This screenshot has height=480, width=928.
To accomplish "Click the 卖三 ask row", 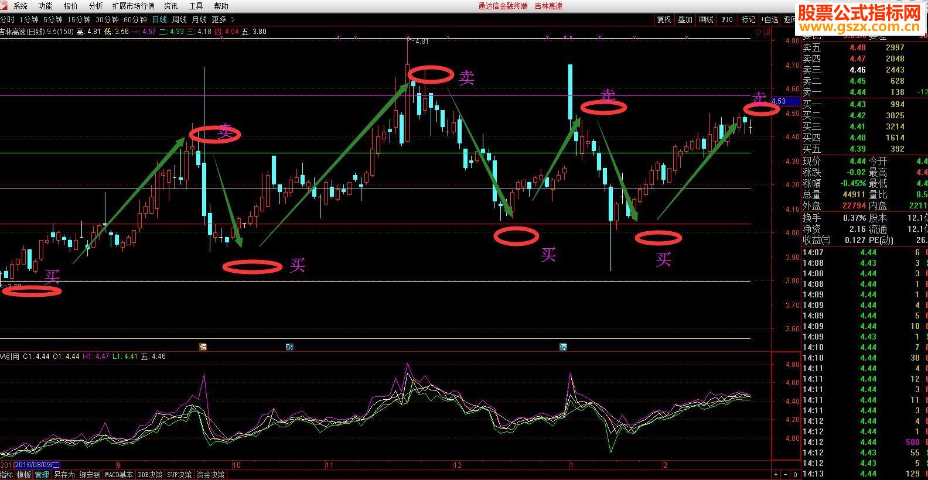I will pyautogui.click(x=865, y=70).
